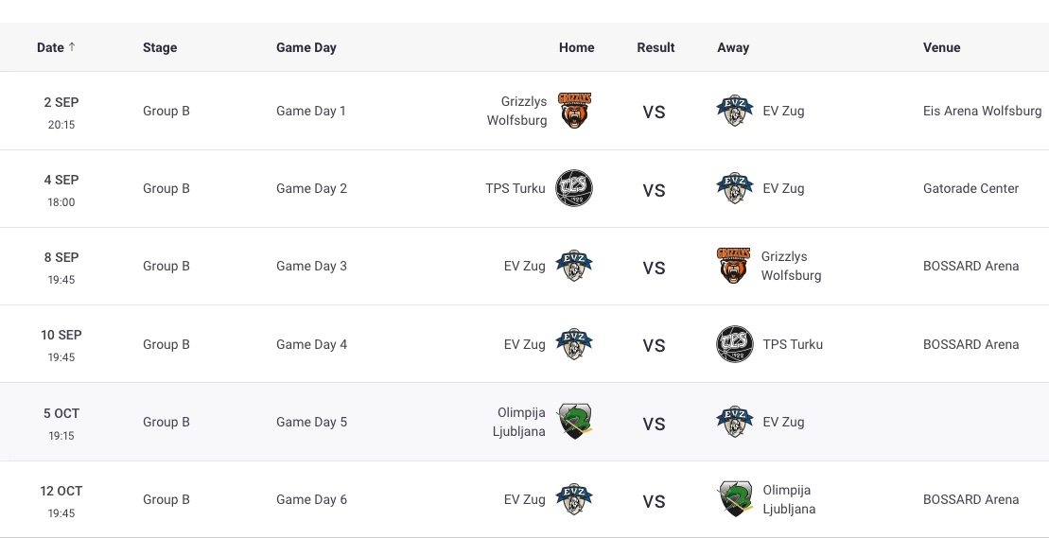Click EV Zug home logo in Game Day 3

click(574, 266)
